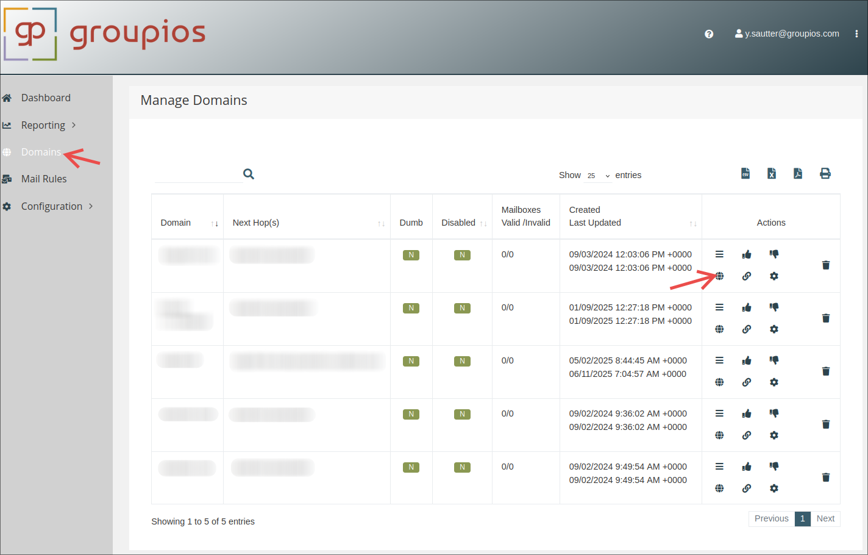Screen dimensions: 868x555
Task: Go to Dashboard in the sidebar
Action: (46, 98)
